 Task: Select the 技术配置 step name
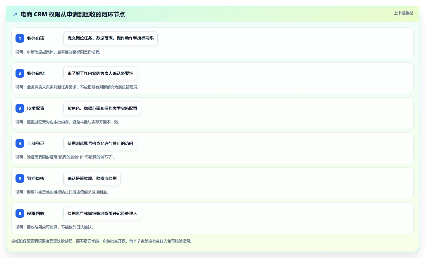click(36, 108)
